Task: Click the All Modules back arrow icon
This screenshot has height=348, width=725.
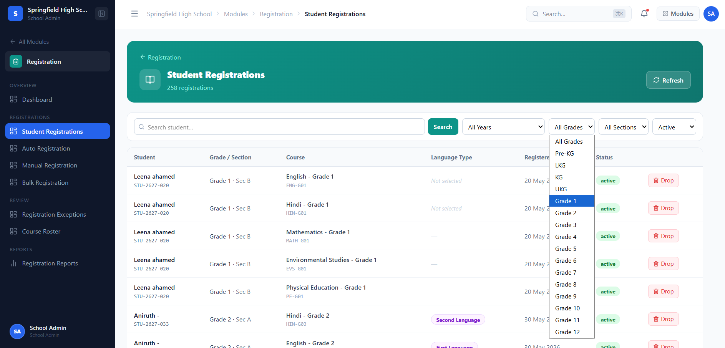Action: [x=13, y=41]
